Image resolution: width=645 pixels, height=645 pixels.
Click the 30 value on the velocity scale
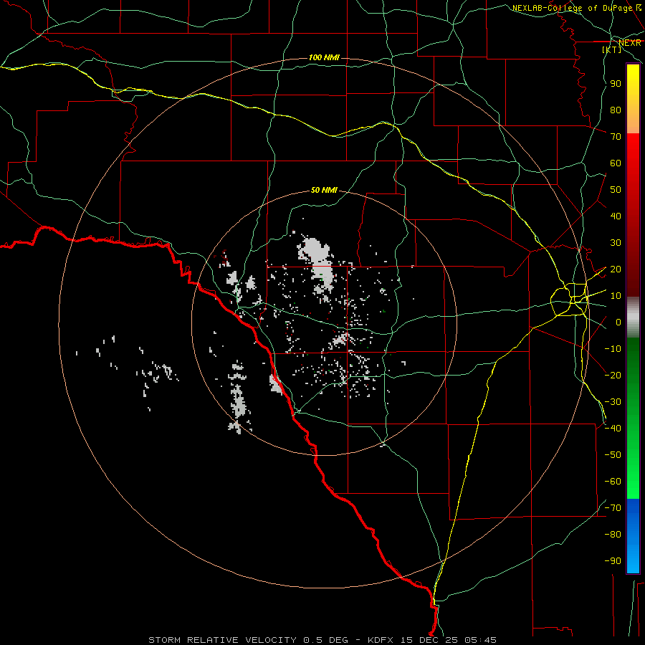click(616, 243)
